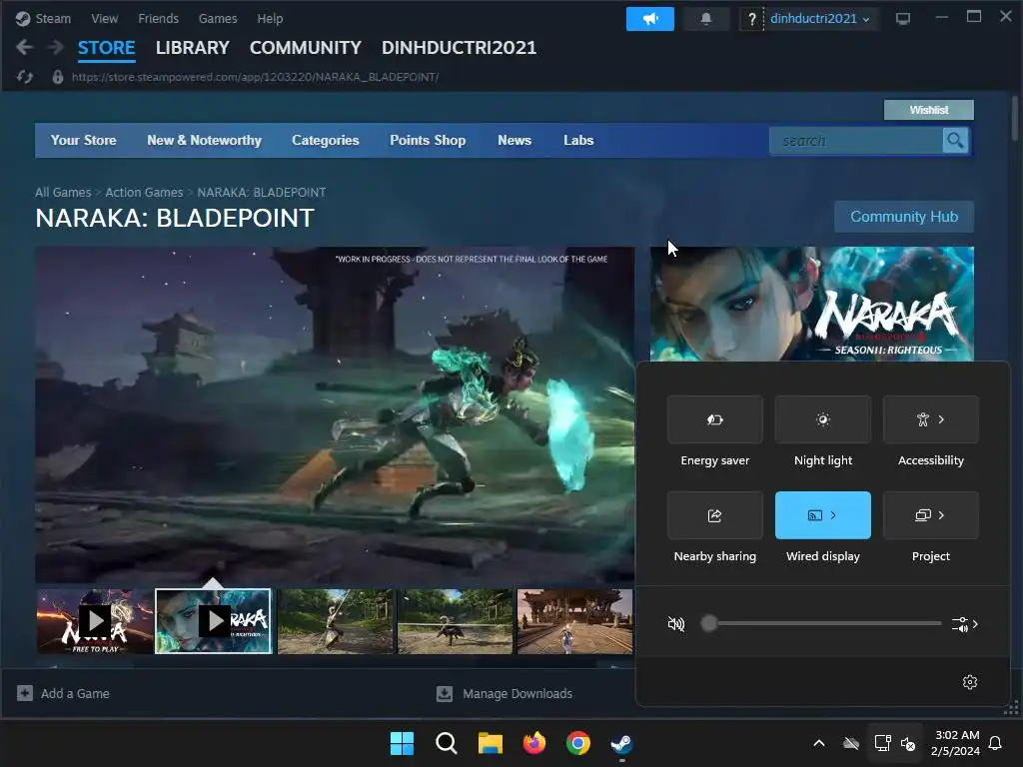Open the News link
The image size is (1023, 767).
pos(514,140)
